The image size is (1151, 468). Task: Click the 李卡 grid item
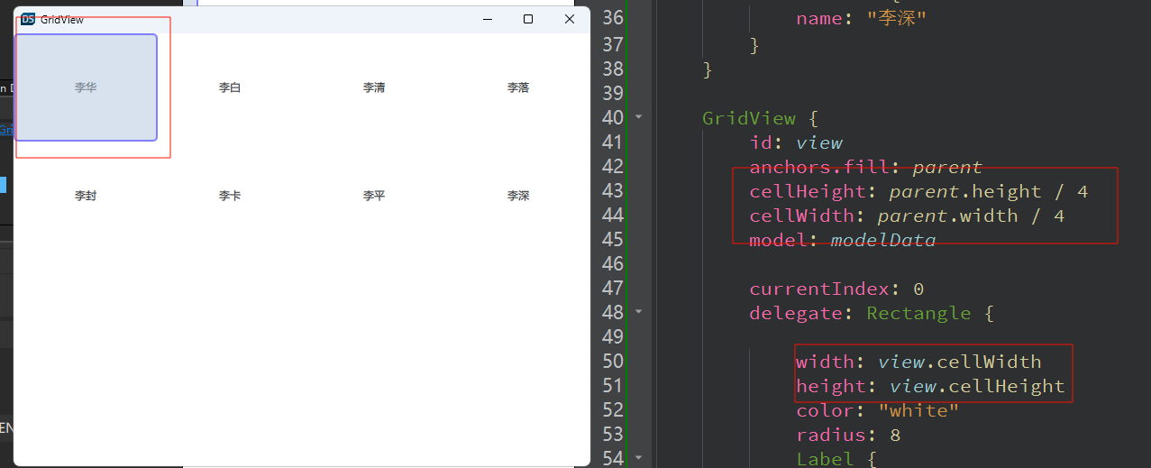(x=230, y=196)
